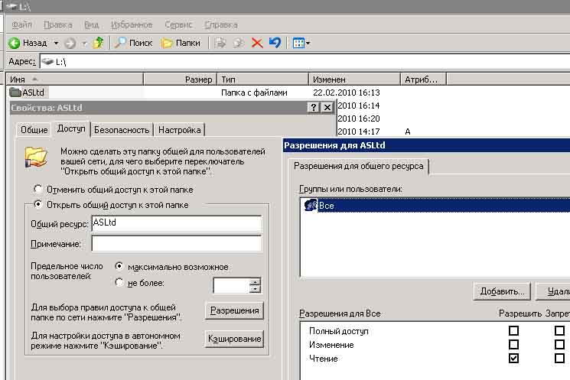This screenshot has width=570, height=380.
Task: Expand the Views dropdown arrow
Action: (308, 44)
